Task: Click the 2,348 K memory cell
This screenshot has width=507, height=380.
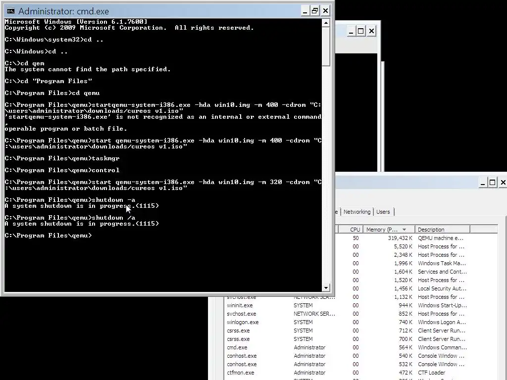Action: [x=403, y=255]
